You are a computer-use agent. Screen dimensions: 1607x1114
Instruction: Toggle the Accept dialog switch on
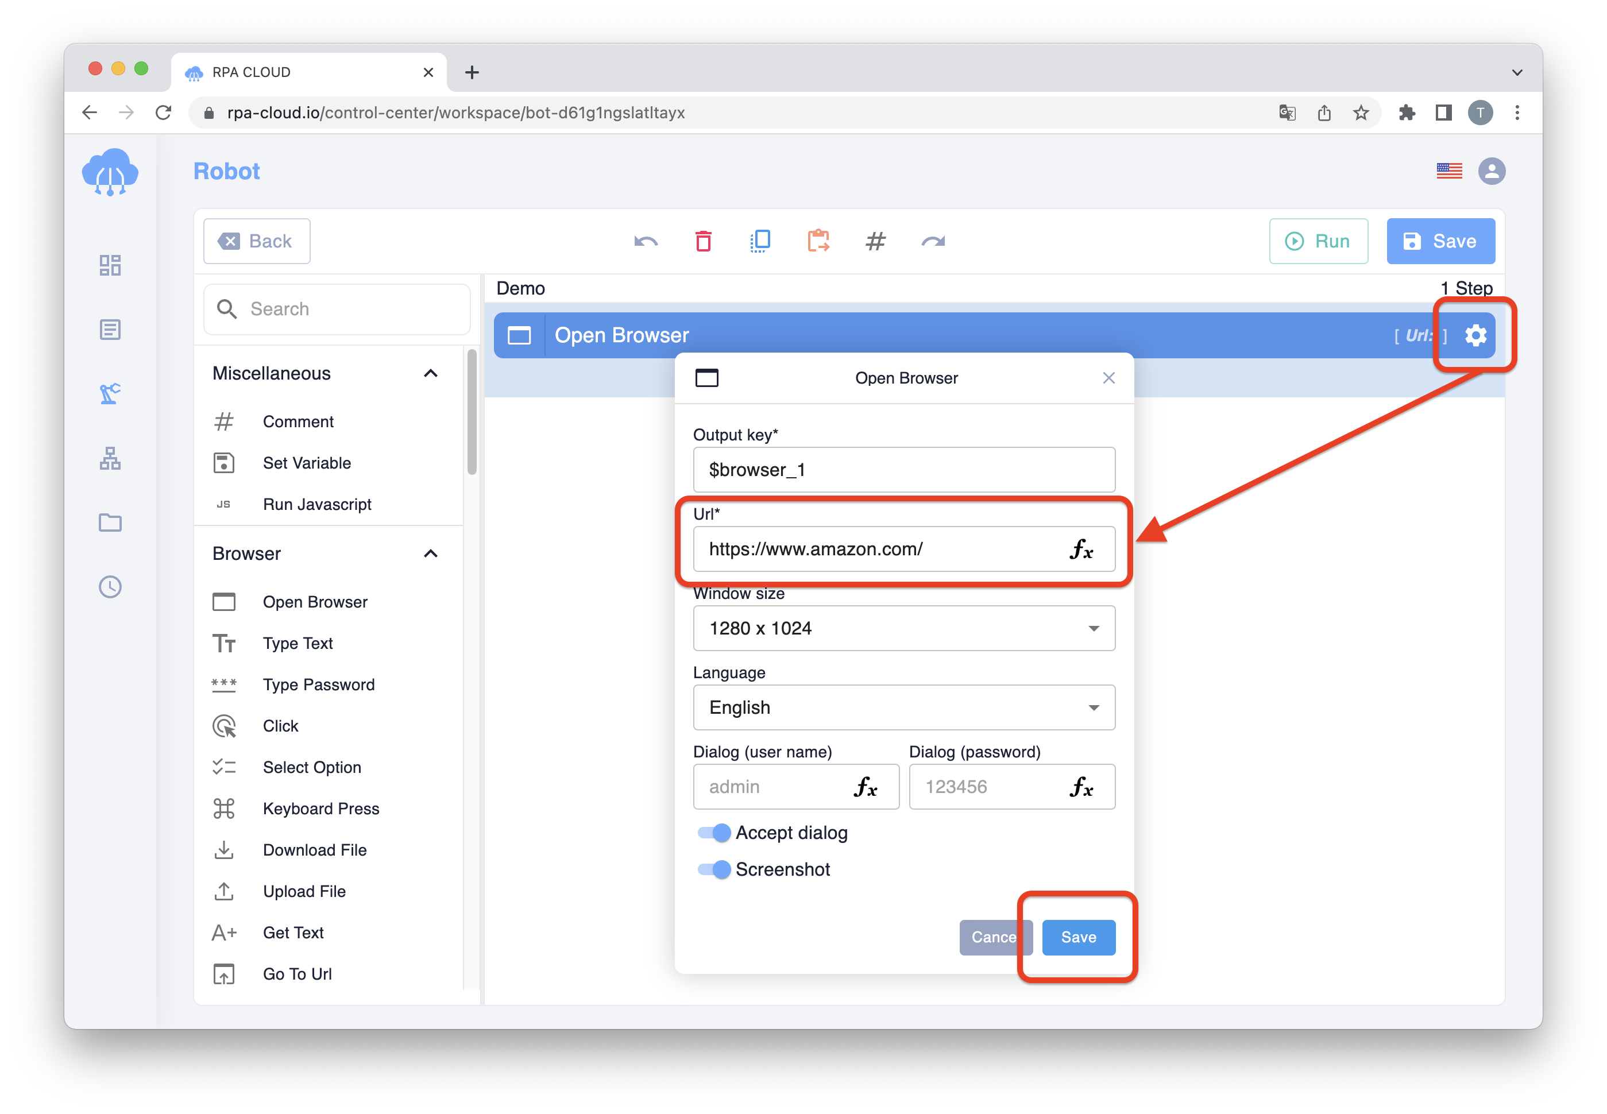click(712, 832)
